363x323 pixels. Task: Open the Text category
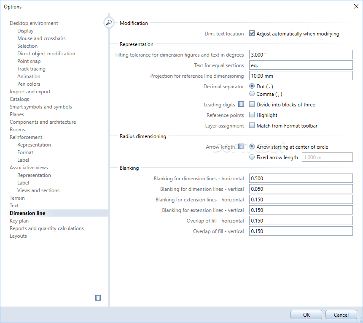[14, 206]
